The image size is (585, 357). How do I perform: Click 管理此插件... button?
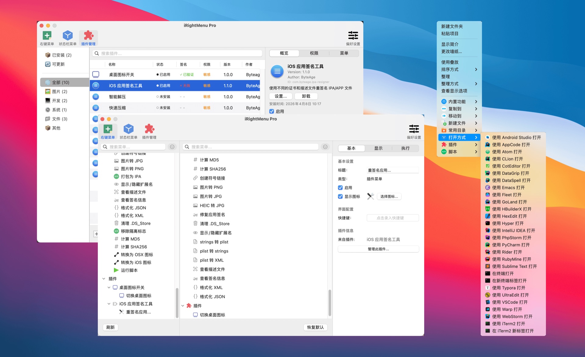click(x=378, y=249)
